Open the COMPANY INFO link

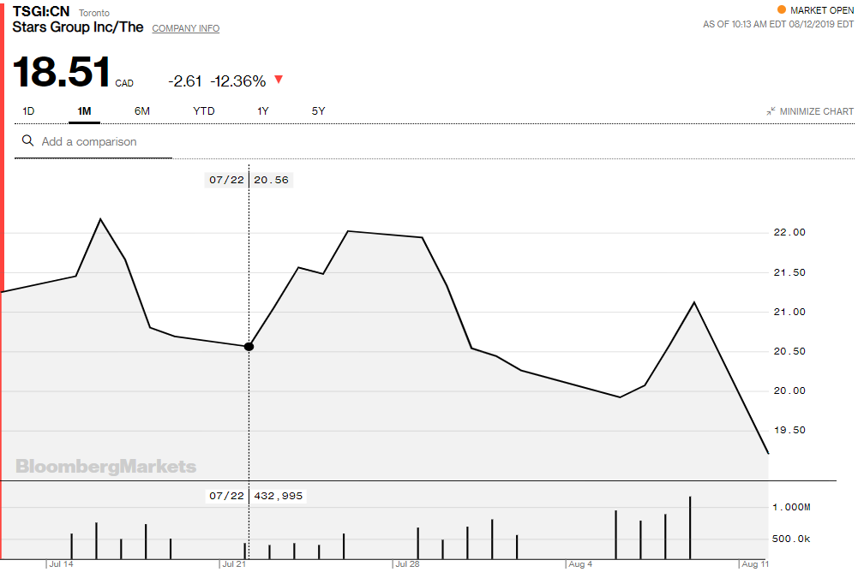click(185, 28)
